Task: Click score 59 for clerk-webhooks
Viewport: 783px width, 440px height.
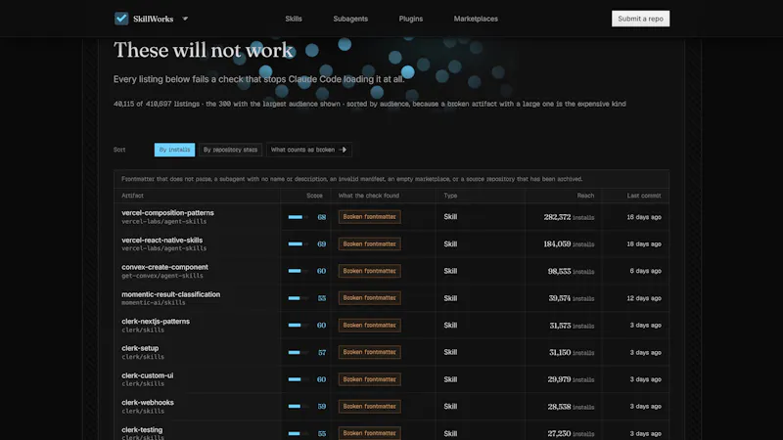Action: (x=322, y=406)
